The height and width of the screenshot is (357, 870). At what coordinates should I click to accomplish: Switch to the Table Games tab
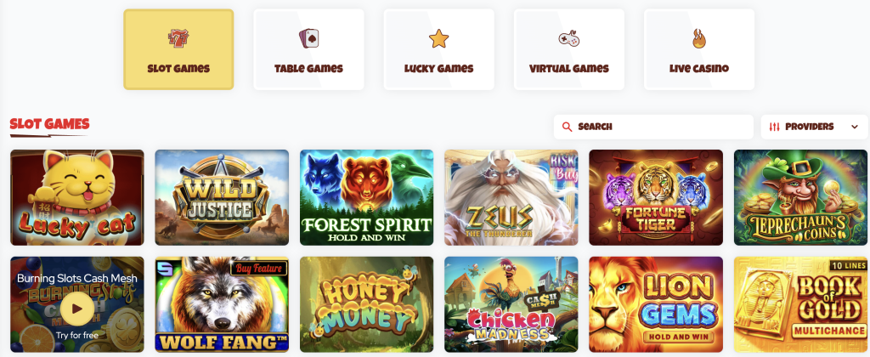pos(308,49)
